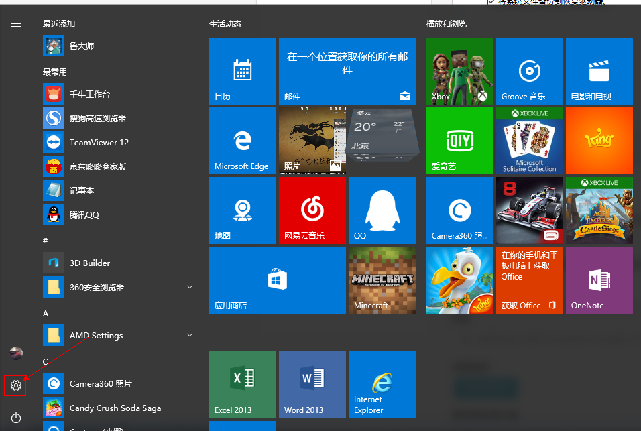Click the 最常用 section heading
Image resolution: width=641 pixels, height=431 pixels.
[x=55, y=72]
